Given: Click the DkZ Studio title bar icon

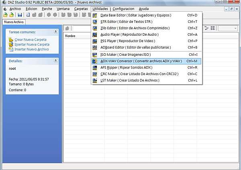Looking at the screenshot, I should pos(4,2).
